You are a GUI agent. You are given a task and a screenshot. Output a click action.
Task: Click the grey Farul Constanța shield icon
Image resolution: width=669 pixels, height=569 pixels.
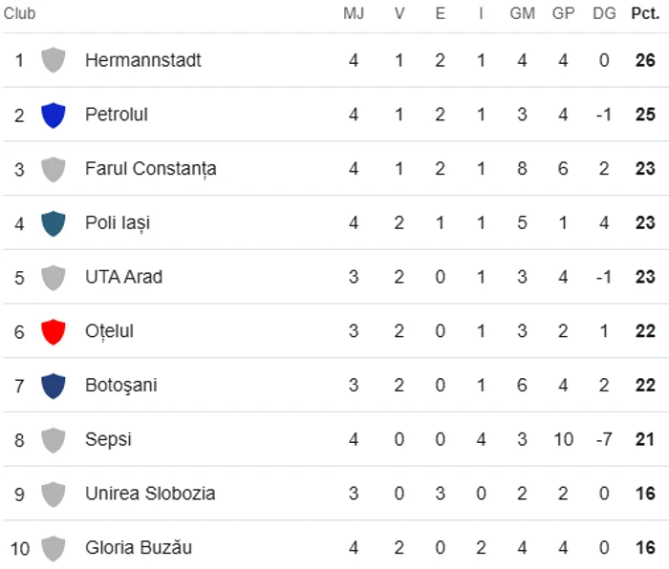coord(54,169)
